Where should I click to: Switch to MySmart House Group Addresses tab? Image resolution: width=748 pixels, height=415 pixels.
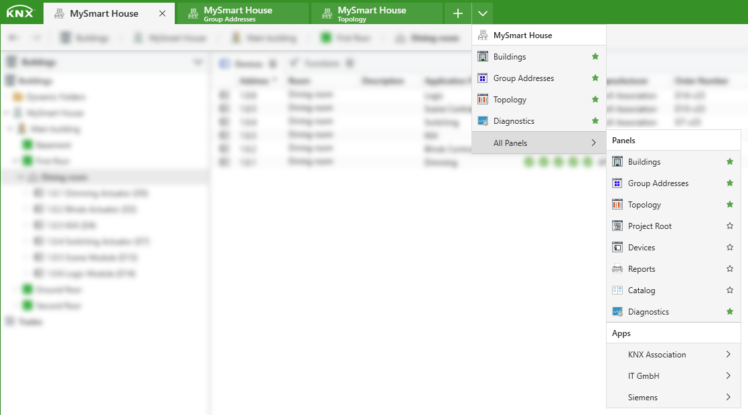tap(242, 13)
